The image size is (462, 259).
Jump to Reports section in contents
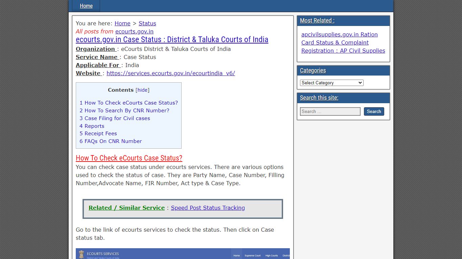[x=92, y=126]
